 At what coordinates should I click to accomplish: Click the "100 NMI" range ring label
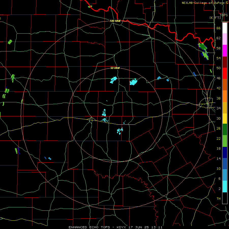(115, 21)
